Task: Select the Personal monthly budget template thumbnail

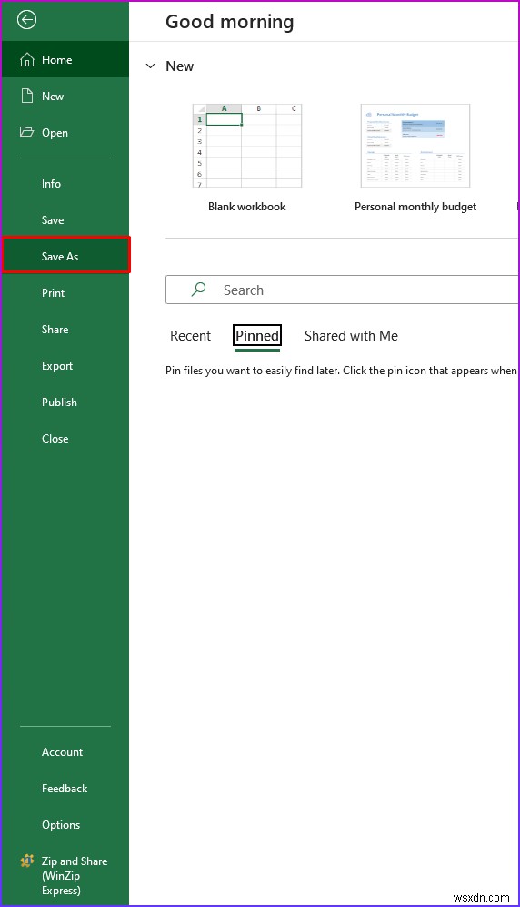Action: [x=415, y=146]
